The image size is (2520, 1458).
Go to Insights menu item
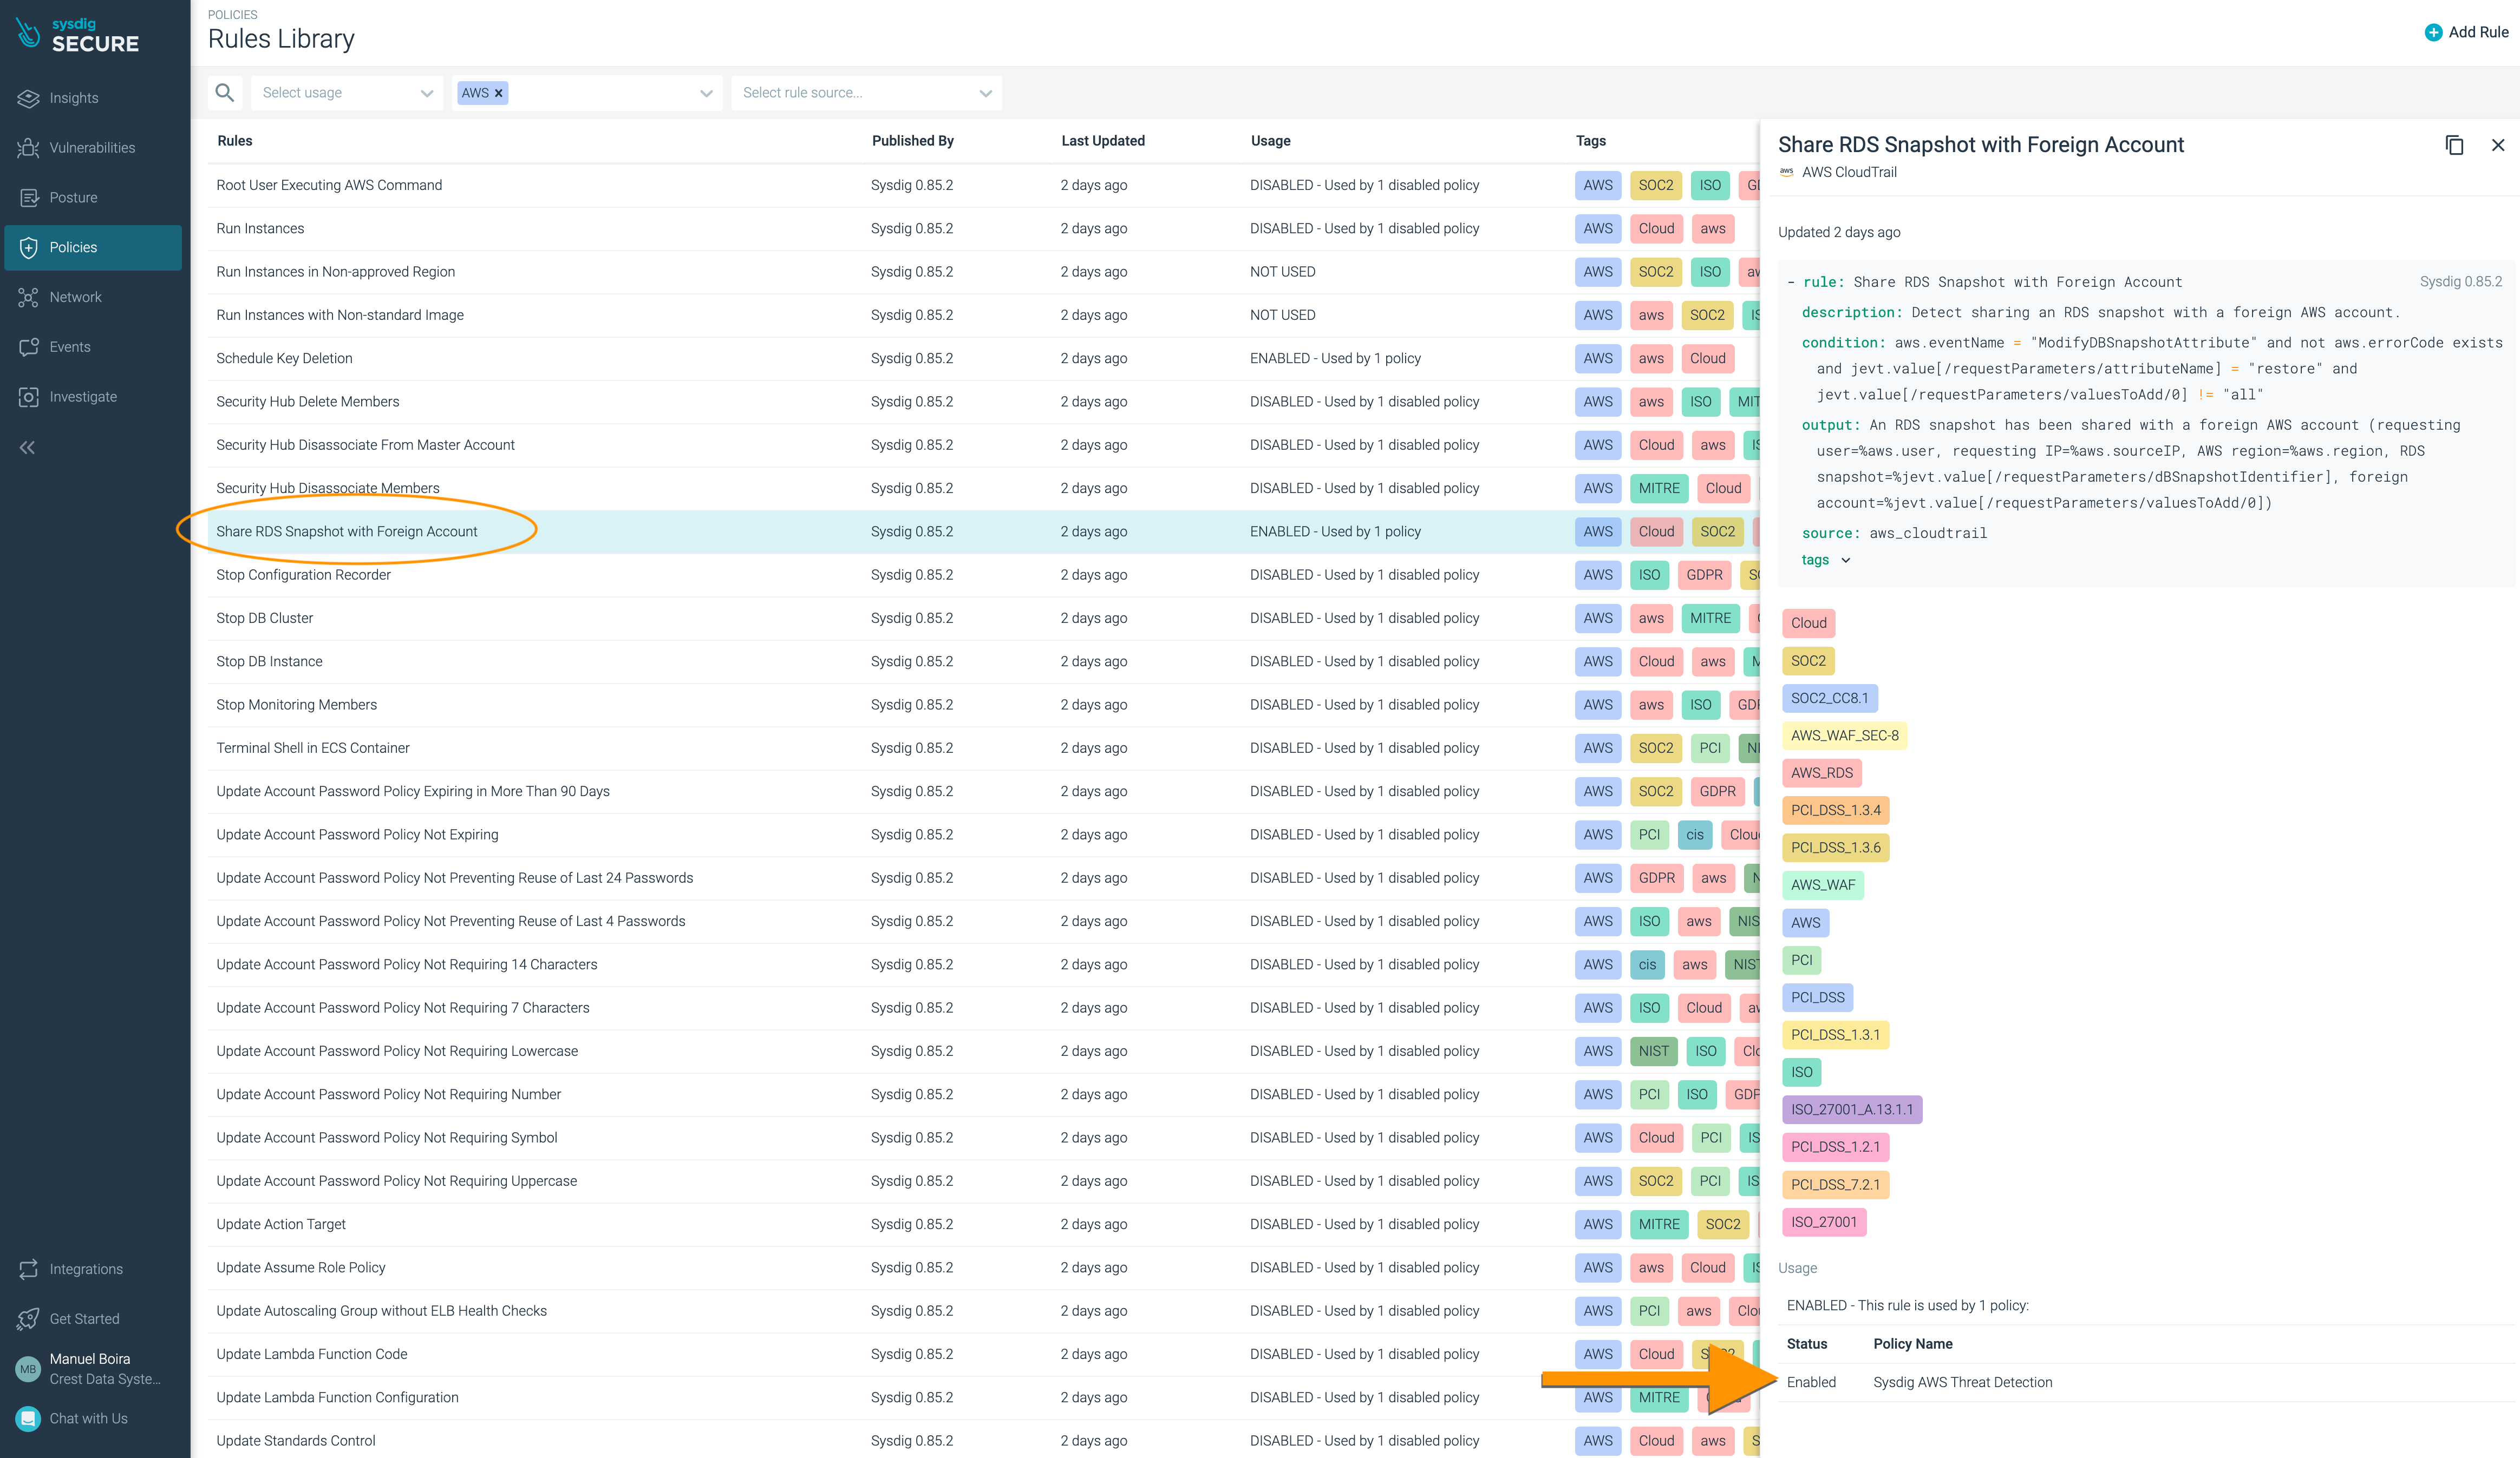coord(74,98)
